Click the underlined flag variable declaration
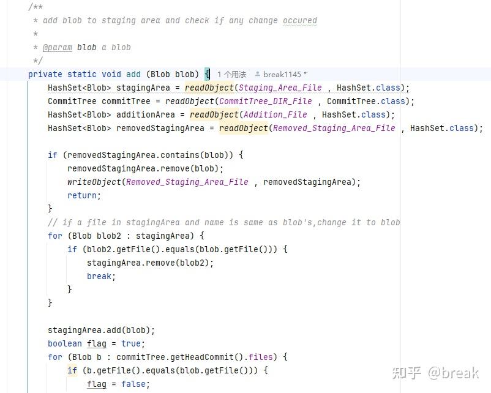Screen dimensions: 491x393 pyautogui.click(x=96, y=343)
